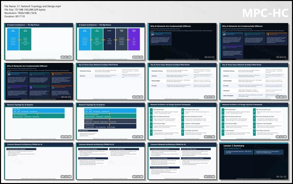This screenshot has width=293, height=184.
Task: Select the thumbnail timestamped 00:11:06
Action: click(182, 121)
